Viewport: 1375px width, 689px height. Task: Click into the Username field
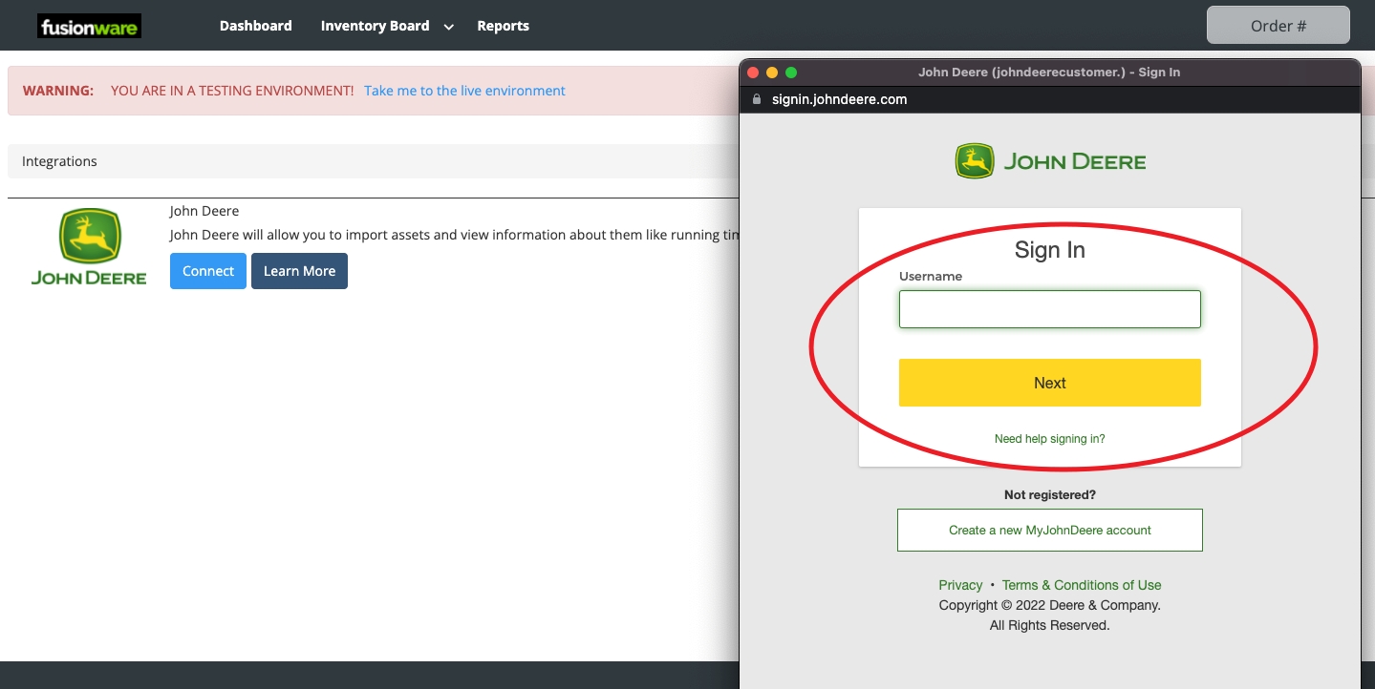click(1049, 309)
